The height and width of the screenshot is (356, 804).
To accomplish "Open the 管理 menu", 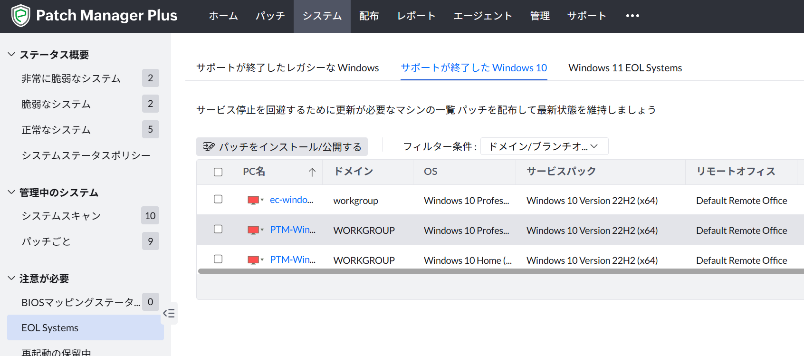I will point(540,16).
